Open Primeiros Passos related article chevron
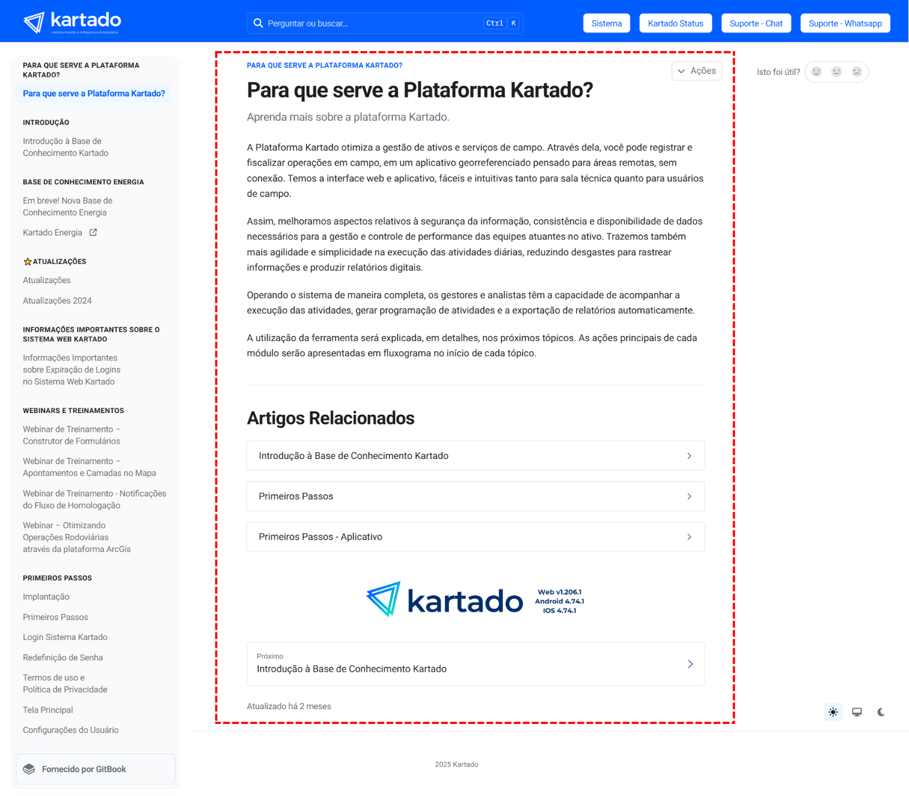 (x=689, y=496)
